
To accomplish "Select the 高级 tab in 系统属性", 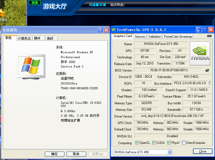I will tap(51, 38).
